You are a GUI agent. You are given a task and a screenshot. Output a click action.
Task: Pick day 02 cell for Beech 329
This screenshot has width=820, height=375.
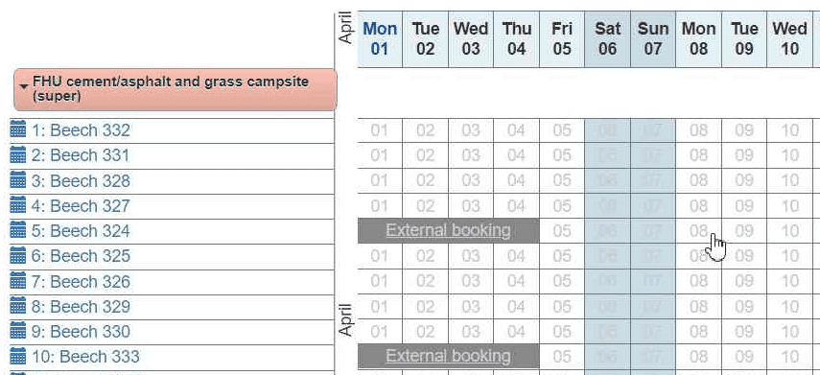pos(425,307)
